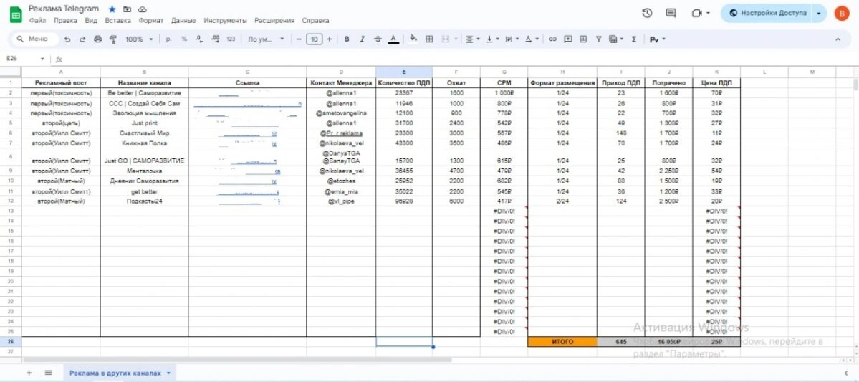The width and height of the screenshot is (859, 382).
Task: Open version history
Action: coord(647,13)
